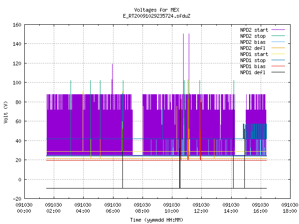Select the 'NPD2 bias' legend label
Viewport: 299px width, 224px height.
(253, 42)
